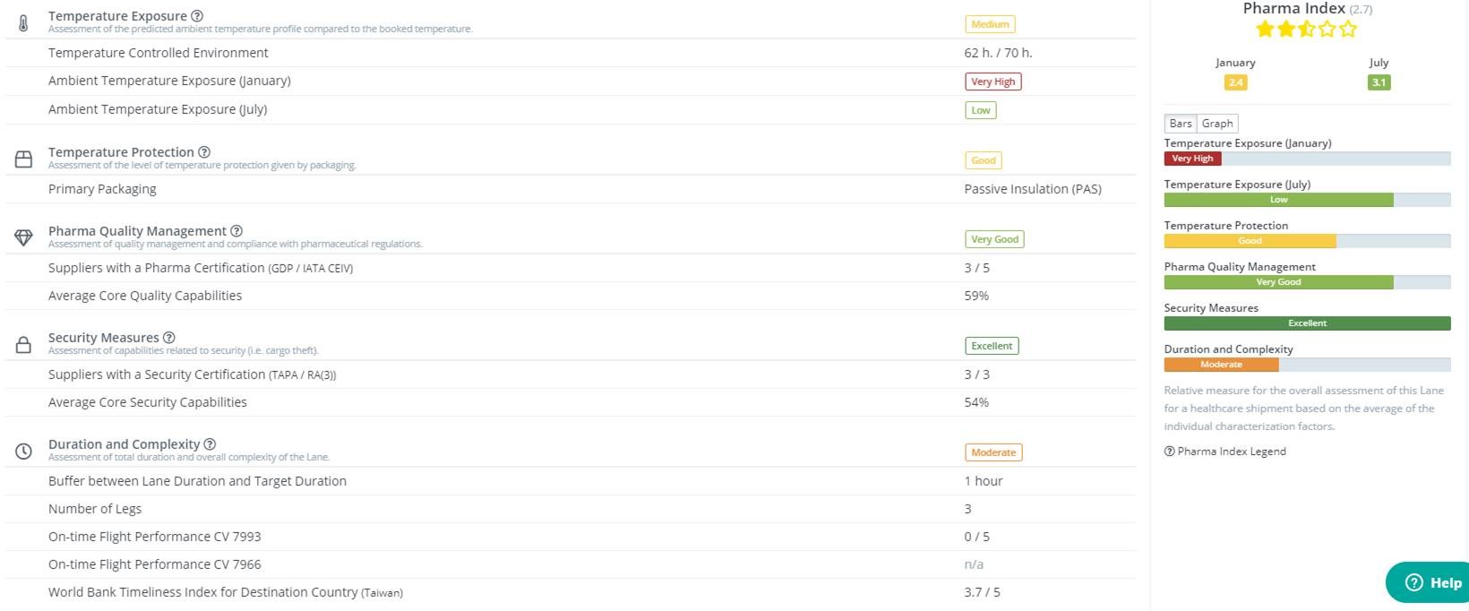
Task: Open help tooltip beside Temperature Exposure heading
Action: [197, 16]
